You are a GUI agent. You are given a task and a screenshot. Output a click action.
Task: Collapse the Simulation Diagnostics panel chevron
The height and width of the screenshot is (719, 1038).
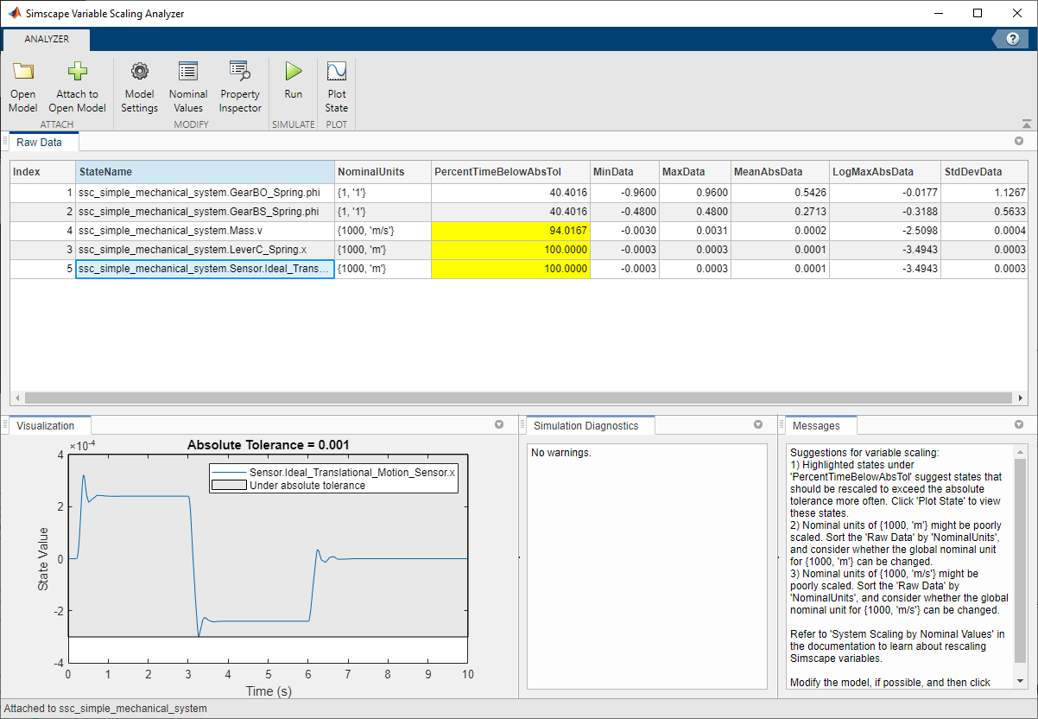tap(758, 424)
